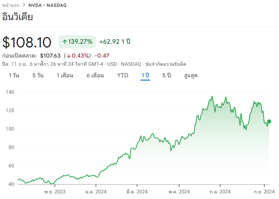Click the -0.47 change value
The image size is (279, 199).
[102, 56]
